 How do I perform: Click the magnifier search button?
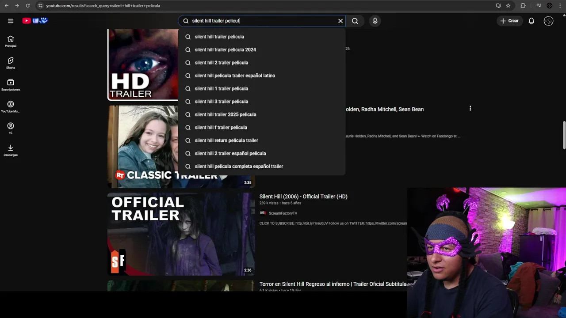tap(355, 21)
